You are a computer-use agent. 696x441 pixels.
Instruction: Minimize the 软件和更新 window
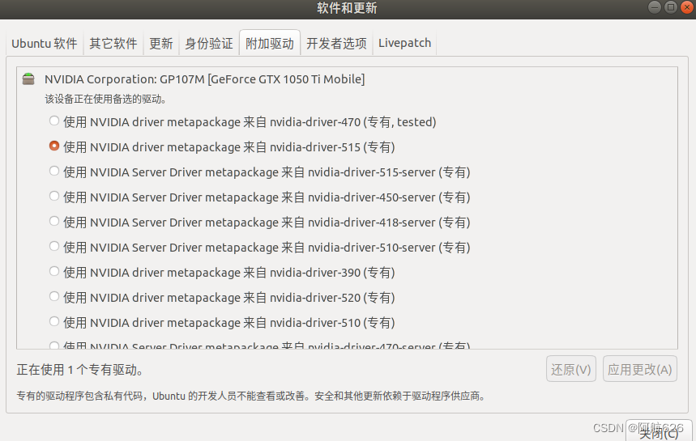(655, 7)
